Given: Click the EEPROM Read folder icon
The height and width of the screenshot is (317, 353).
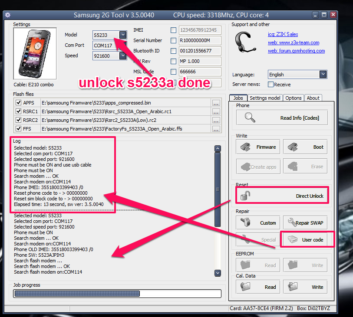Looking at the screenshot, I should (x=245, y=265).
